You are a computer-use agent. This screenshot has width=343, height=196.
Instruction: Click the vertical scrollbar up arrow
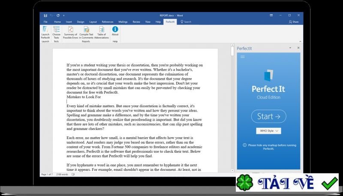[x=232, y=45]
